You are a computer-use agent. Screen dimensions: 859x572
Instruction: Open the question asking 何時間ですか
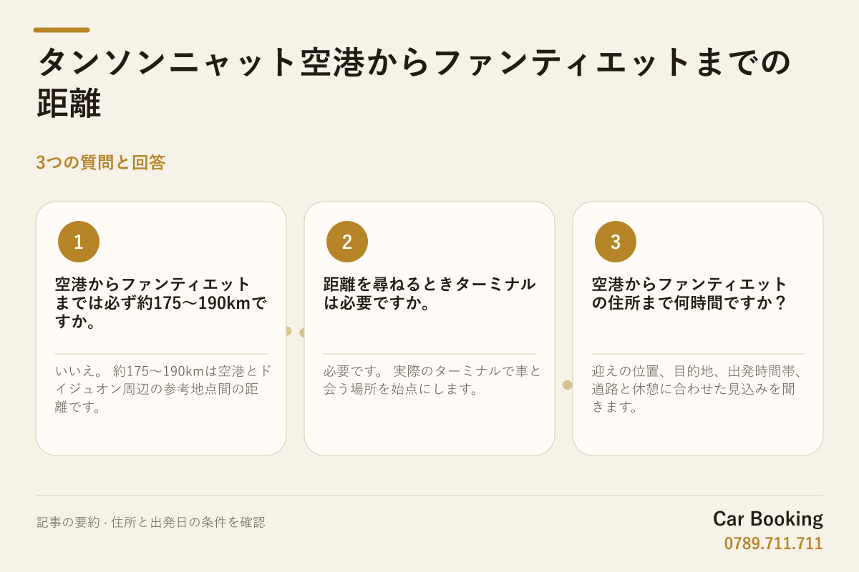(x=690, y=293)
